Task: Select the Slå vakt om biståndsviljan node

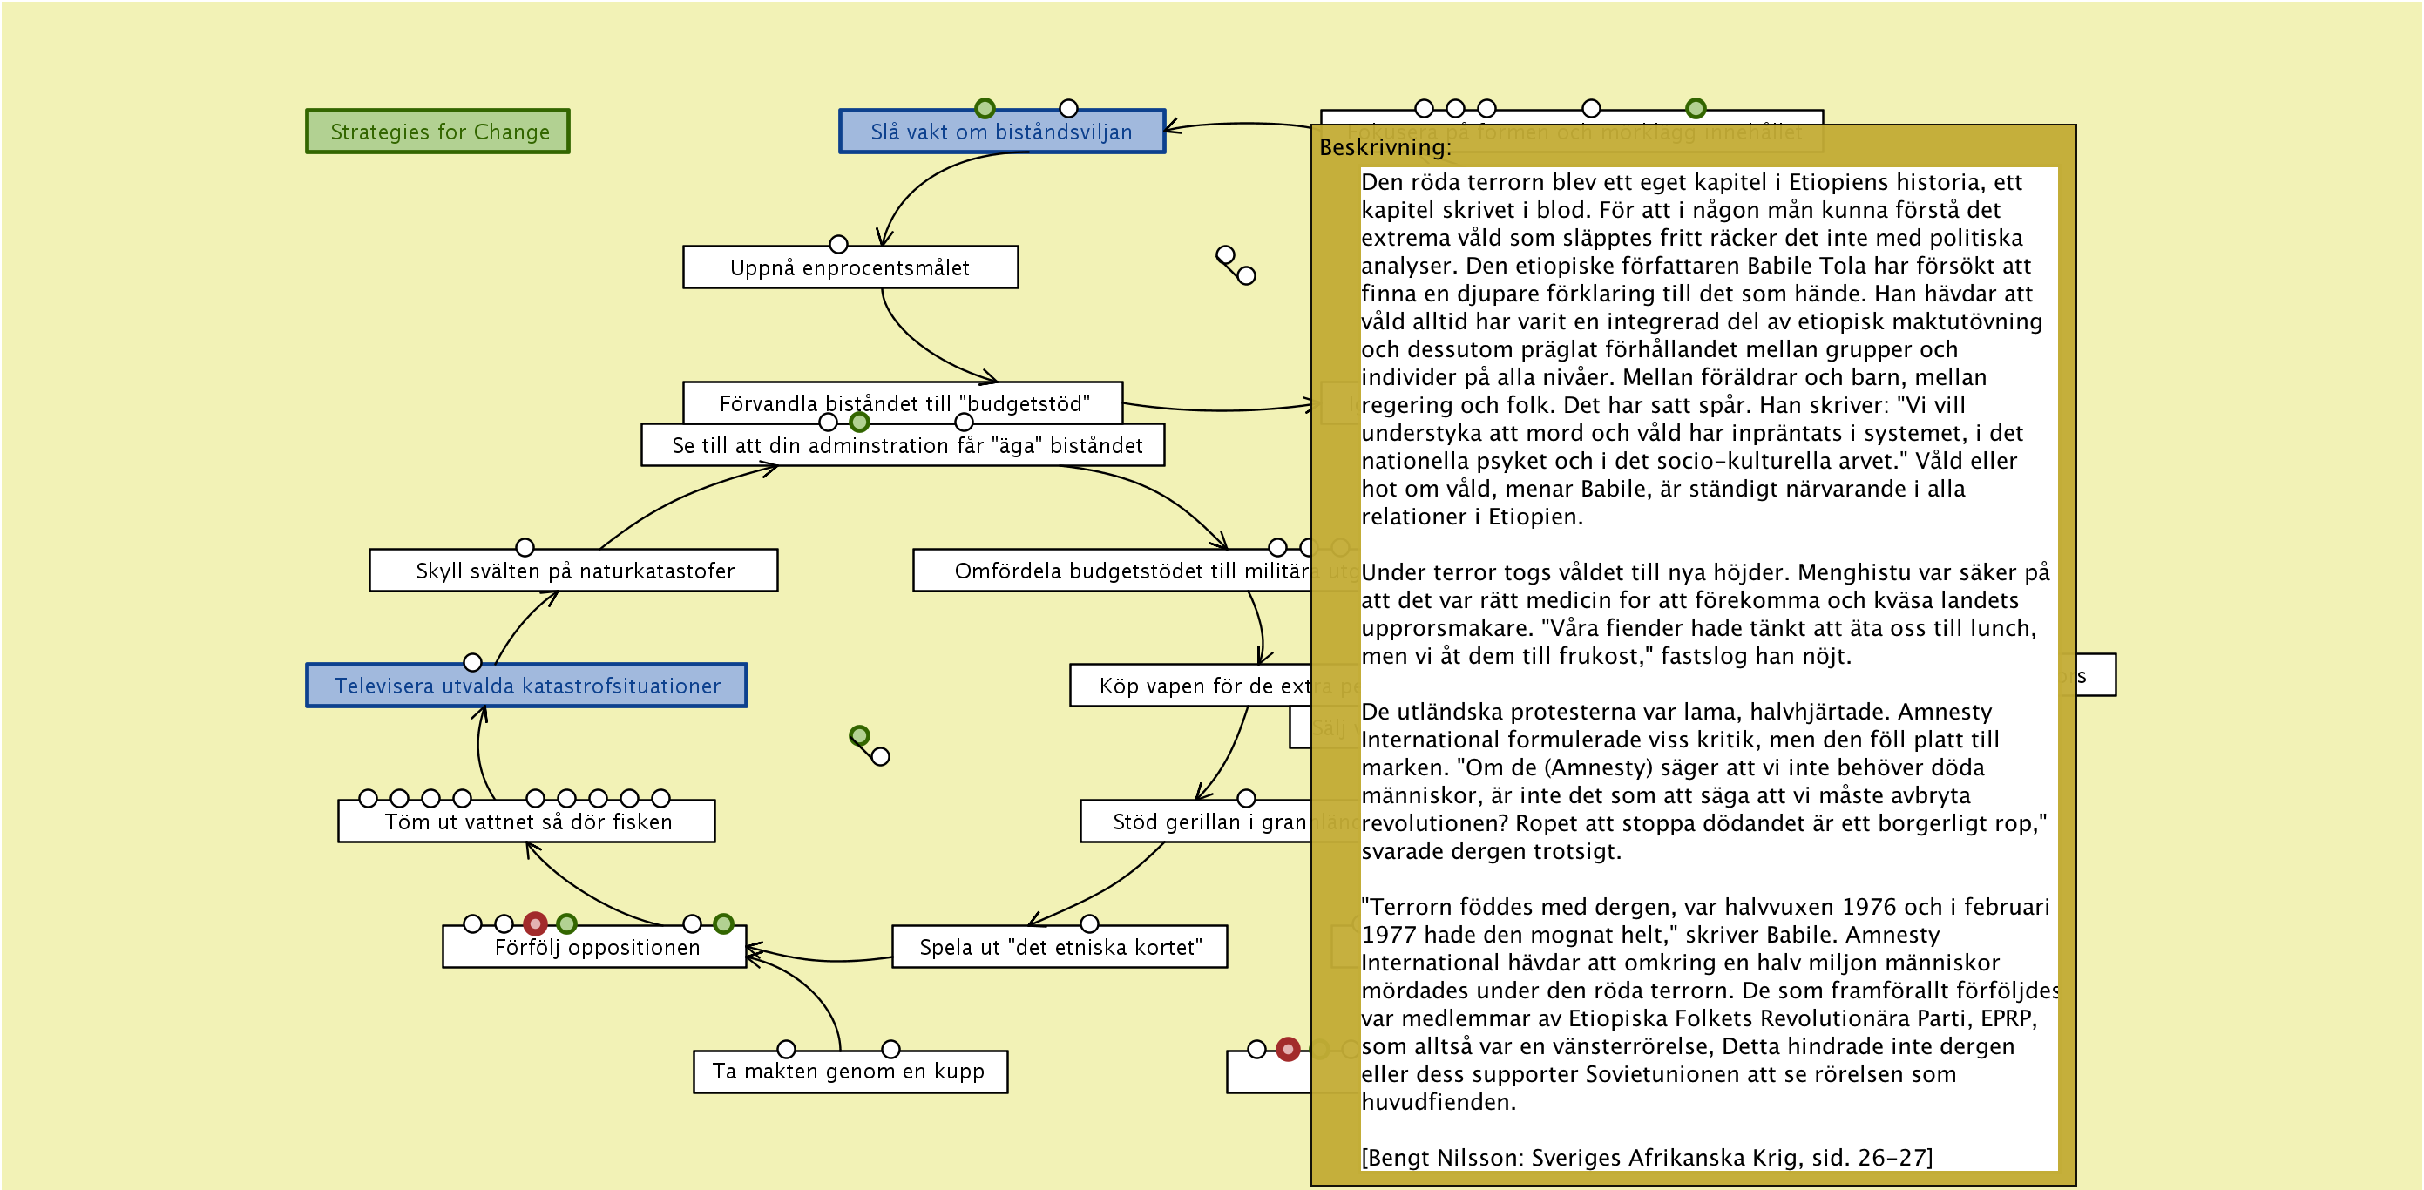Action: tap(1001, 132)
